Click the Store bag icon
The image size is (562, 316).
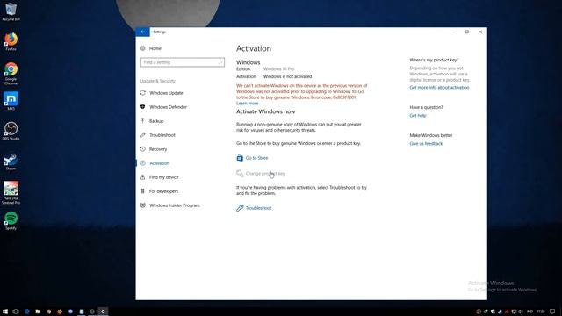[240, 158]
